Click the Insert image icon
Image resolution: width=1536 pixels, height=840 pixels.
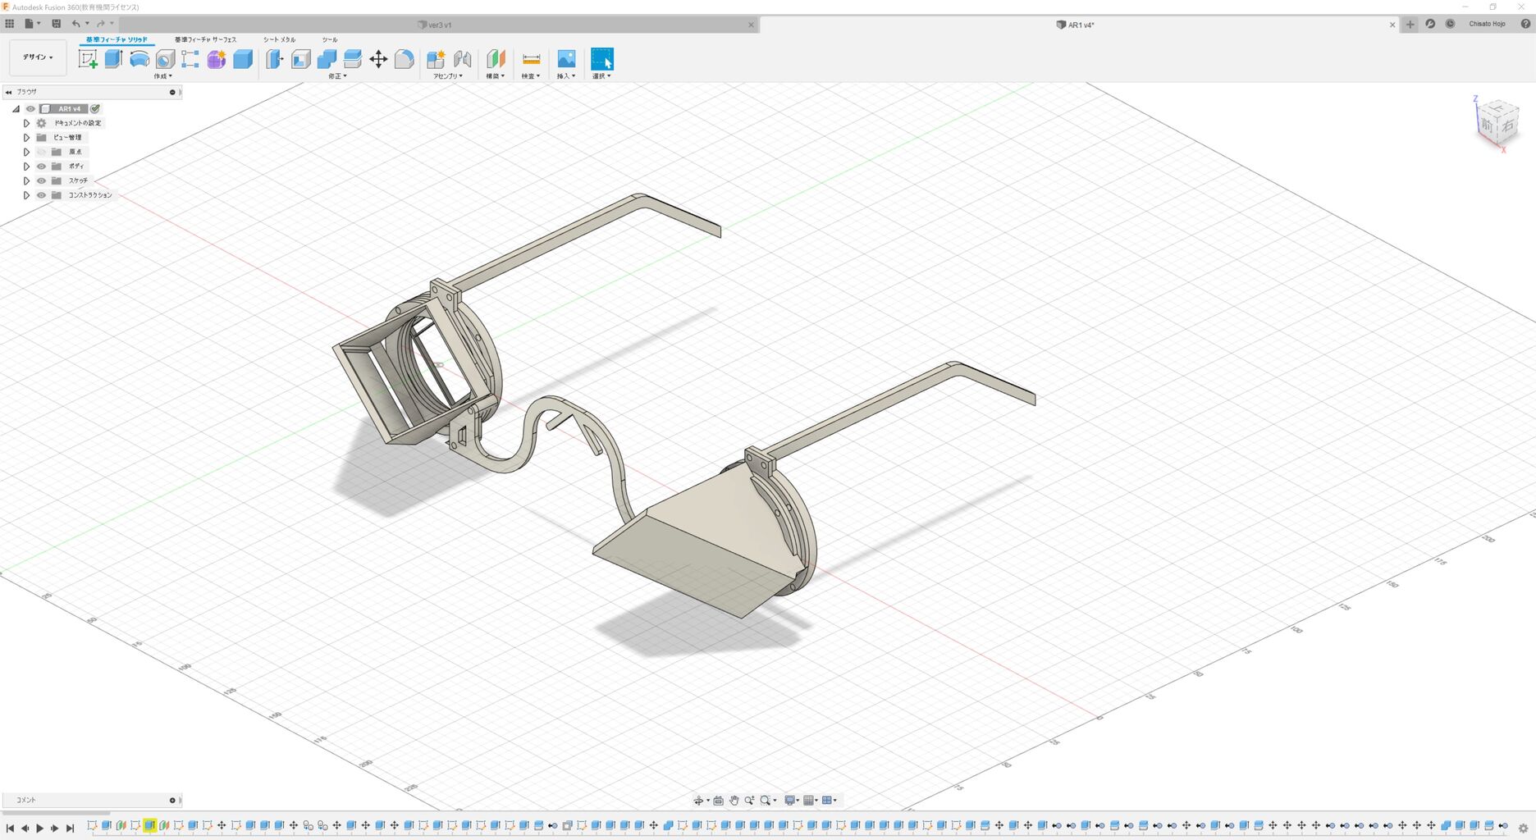[566, 59]
